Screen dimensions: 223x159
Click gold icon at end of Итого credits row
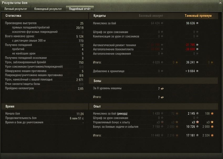pyautogui.click(x=212, y=62)
